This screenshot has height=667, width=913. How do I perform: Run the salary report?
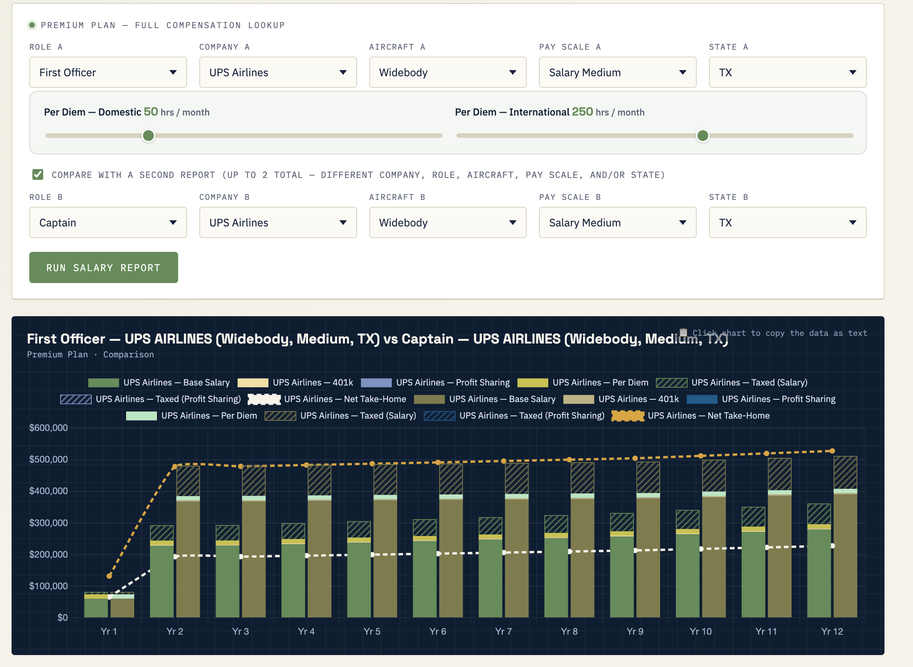[103, 267]
